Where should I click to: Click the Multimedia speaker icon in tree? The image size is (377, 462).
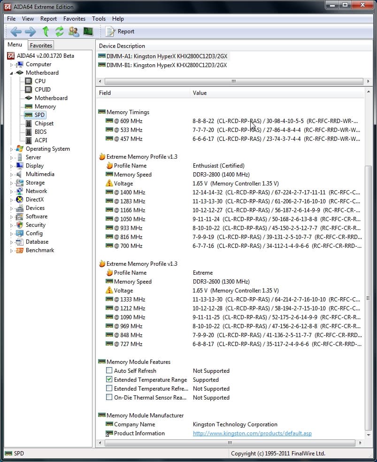[x=19, y=174]
